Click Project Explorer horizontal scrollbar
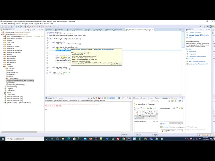This screenshot has width=215, height=161. coord(20,132)
